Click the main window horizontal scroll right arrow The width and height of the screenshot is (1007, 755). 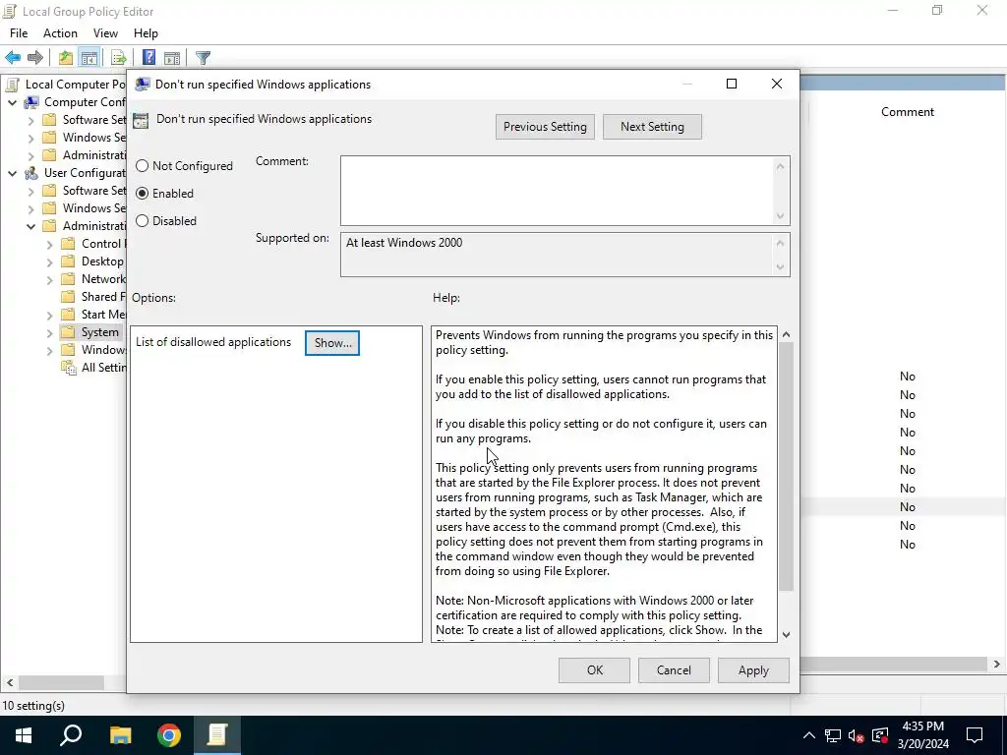(x=997, y=665)
